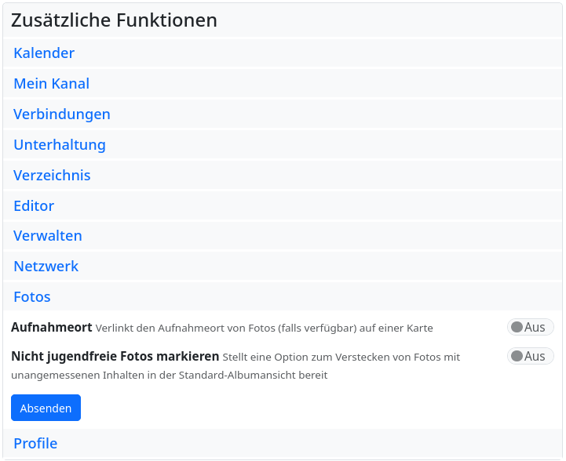This screenshot has width=566, height=461.
Task: Click the Aufnahmeort description about the Karte
Action: (265, 328)
